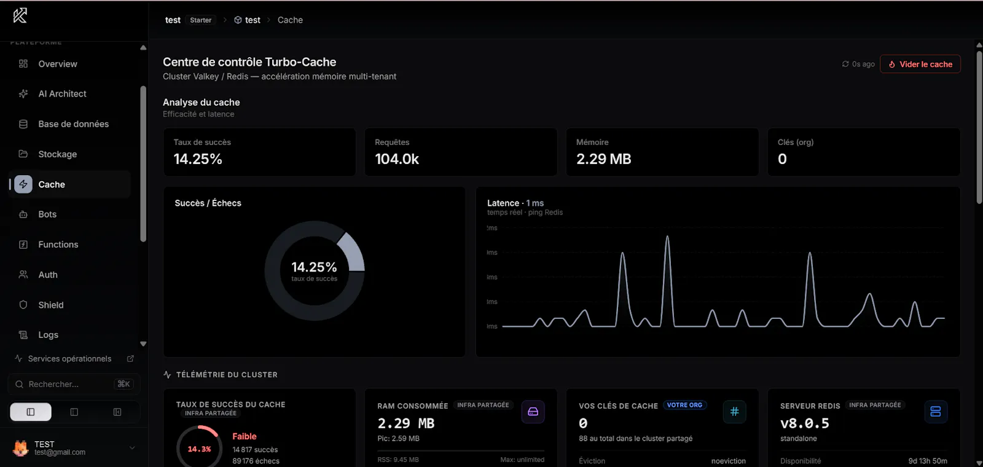
Task: Click the Bots robot icon
Action: click(x=23, y=214)
